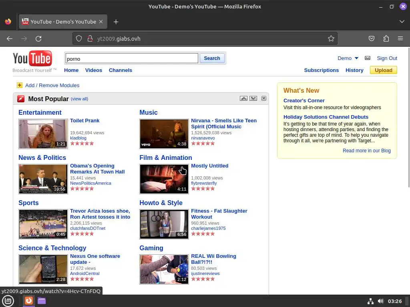Open the Obama Town Hall thumbnail
Viewport: 410px width, 307px height.
(43, 179)
